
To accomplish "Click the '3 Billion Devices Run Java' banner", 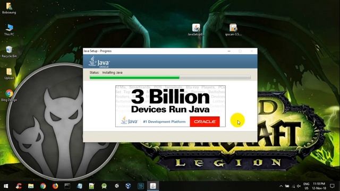I will tap(171, 106).
